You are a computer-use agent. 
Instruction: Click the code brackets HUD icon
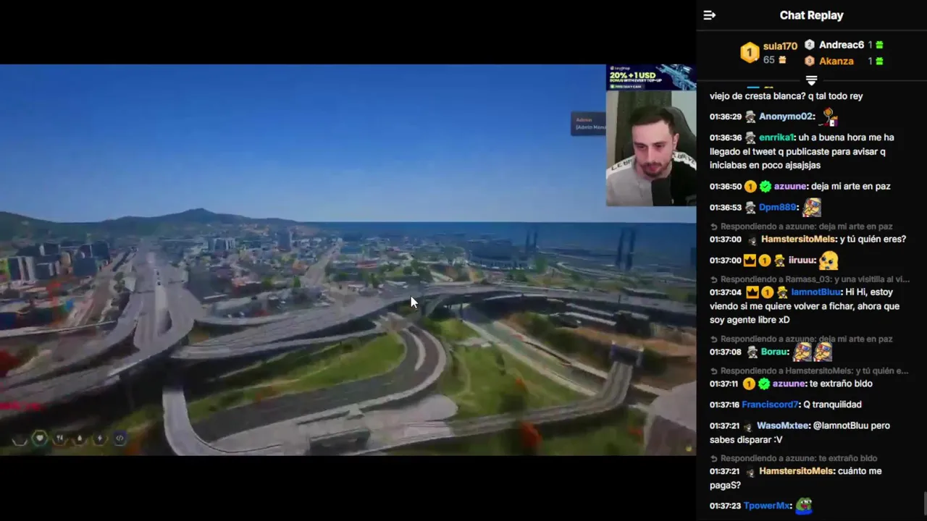point(119,438)
